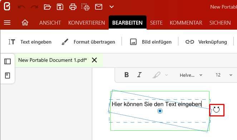Click the Format übertragen text label
Image resolution: width=237 pixels, height=140 pixels.
94,42
